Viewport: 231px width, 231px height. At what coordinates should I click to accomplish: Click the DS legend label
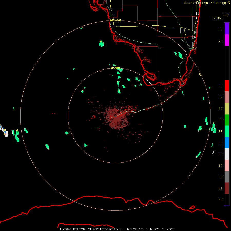pos(220,154)
